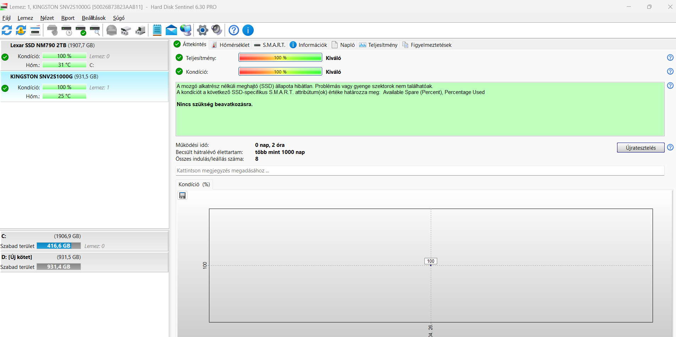This screenshot has width=676, height=337.
Task: View the Figyelmeztetések tab
Action: point(427,45)
